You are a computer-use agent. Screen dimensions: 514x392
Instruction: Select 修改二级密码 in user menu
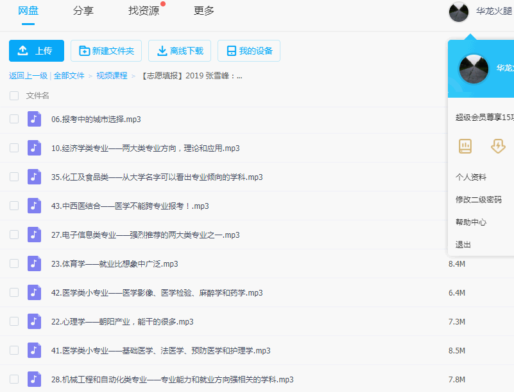point(479,200)
